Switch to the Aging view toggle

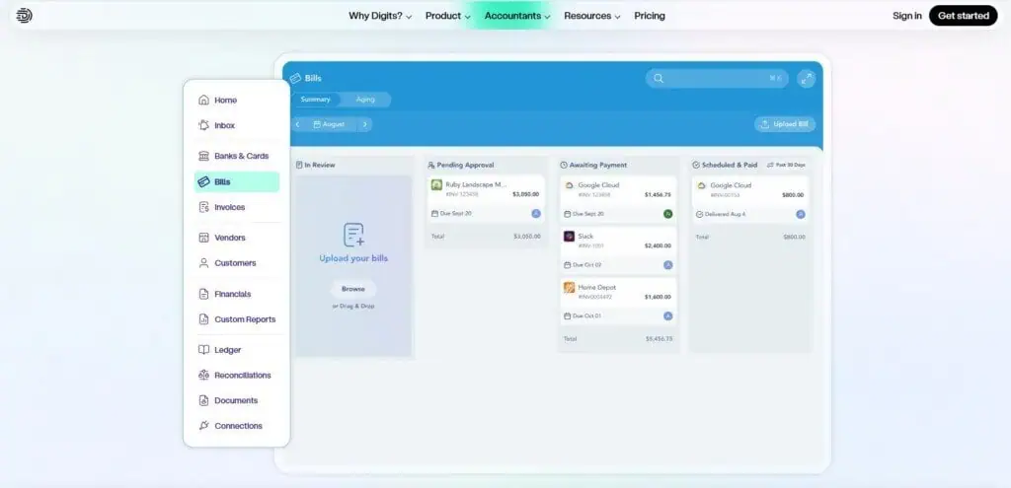pyautogui.click(x=365, y=100)
